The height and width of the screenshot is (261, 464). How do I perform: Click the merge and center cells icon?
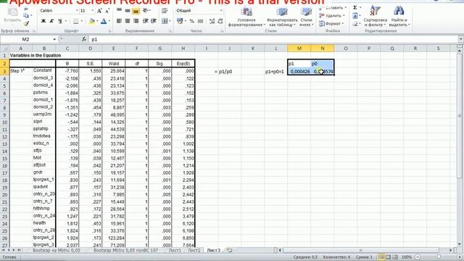[x=164, y=21]
